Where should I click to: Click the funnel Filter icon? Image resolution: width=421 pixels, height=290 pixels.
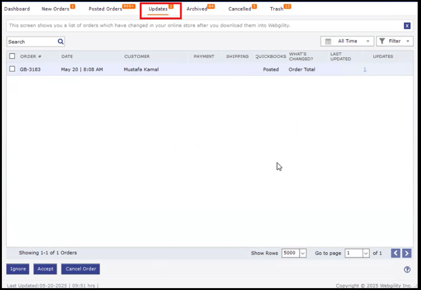coord(383,41)
